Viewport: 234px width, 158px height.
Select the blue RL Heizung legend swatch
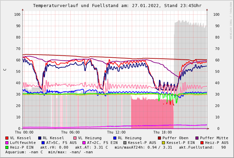[x=115, y=138]
